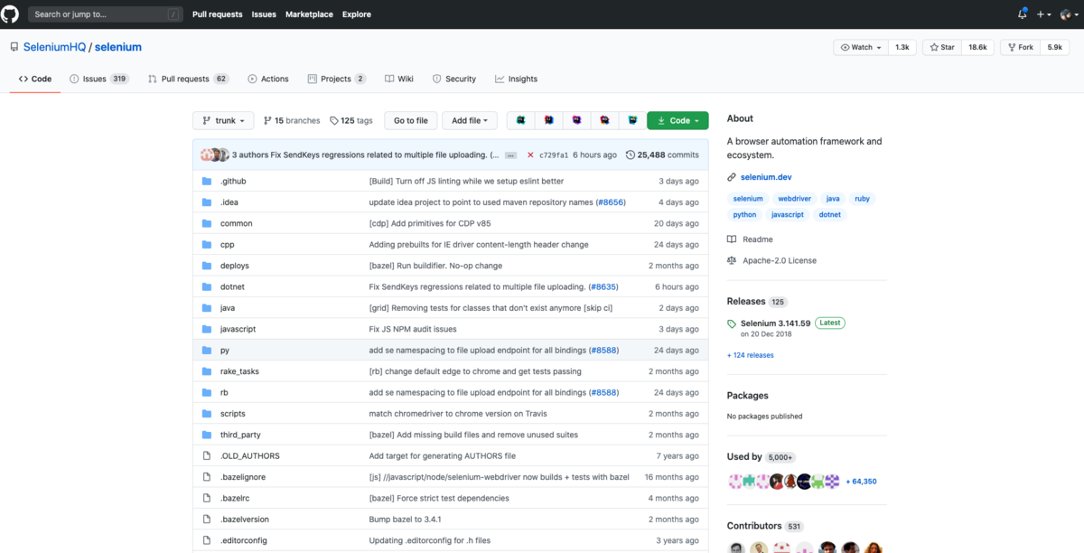Open the Watch subscription dropdown
The image size is (1084, 553).
pos(860,47)
